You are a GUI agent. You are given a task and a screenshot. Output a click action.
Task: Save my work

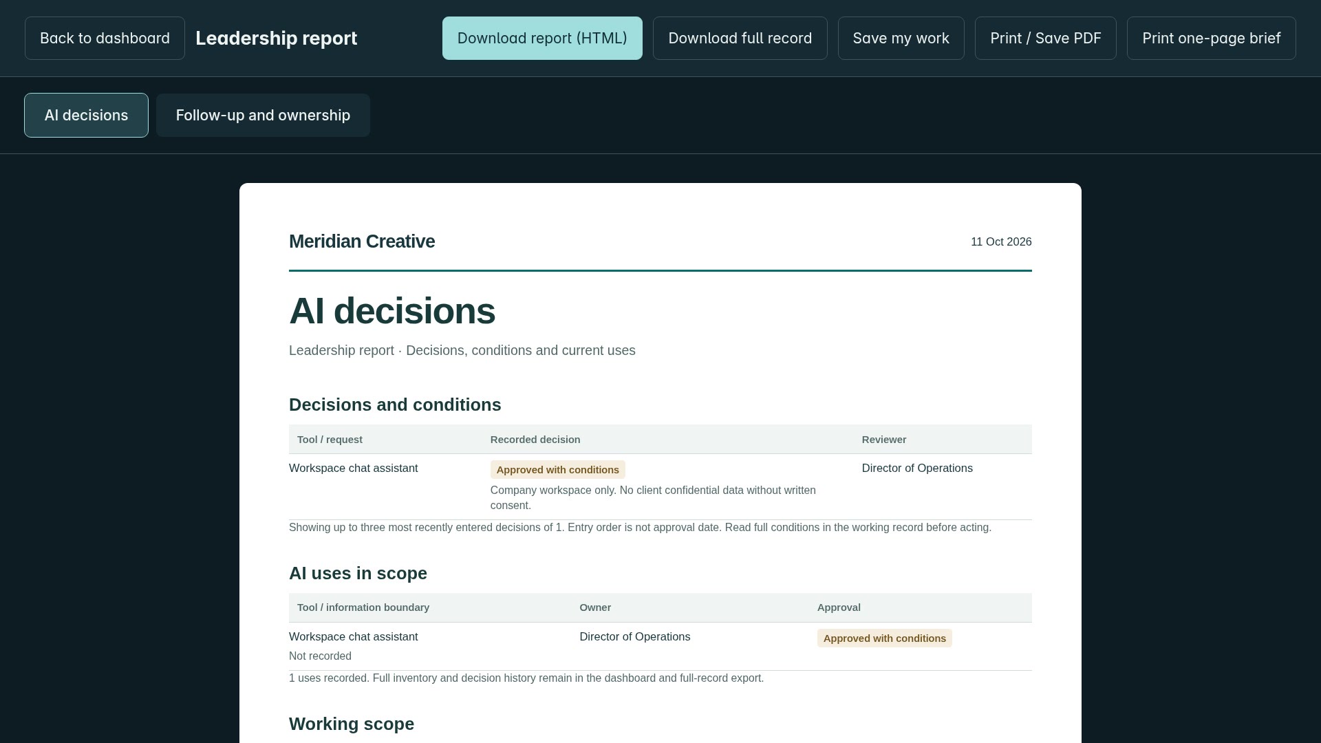[901, 38]
